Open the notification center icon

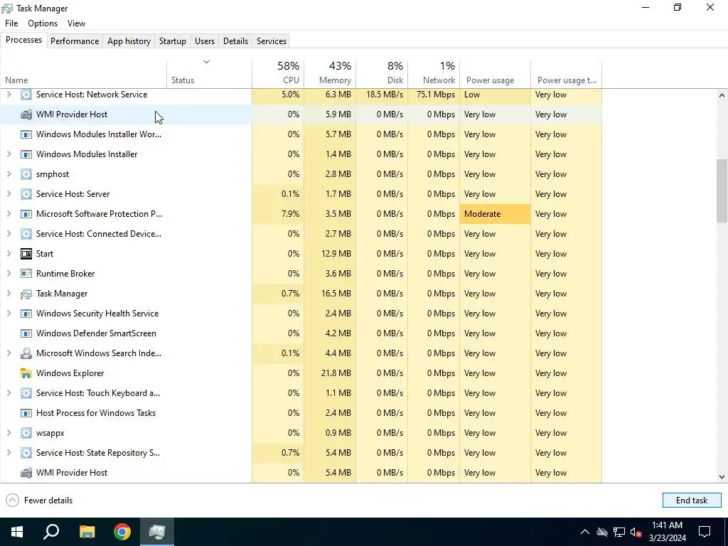tap(705, 532)
